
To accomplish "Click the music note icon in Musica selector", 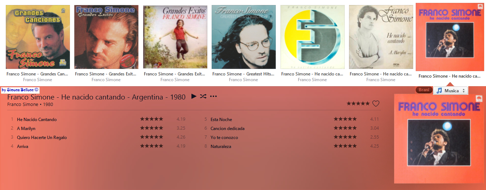I will tap(439, 91).
